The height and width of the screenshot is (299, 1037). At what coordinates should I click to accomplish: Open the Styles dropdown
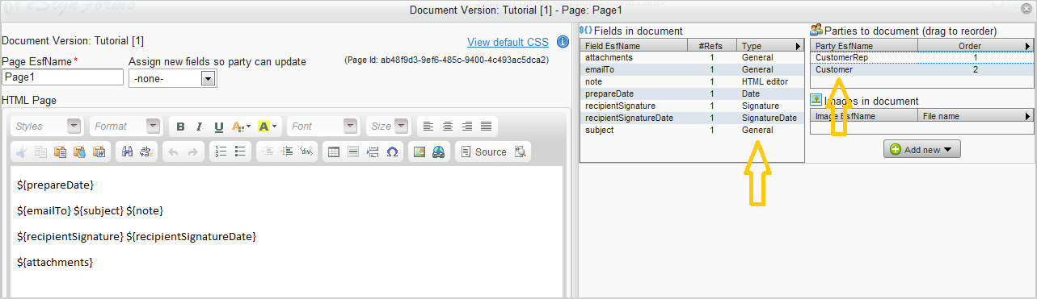pyautogui.click(x=48, y=127)
